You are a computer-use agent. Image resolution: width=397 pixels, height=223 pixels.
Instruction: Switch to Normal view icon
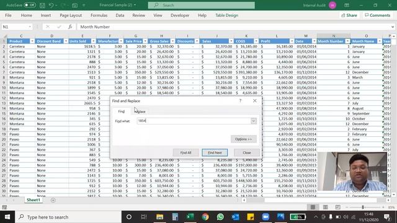tap(313, 207)
